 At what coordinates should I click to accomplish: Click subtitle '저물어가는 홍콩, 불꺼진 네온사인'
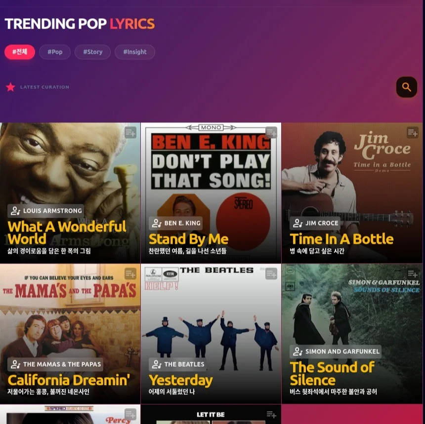(48, 392)
